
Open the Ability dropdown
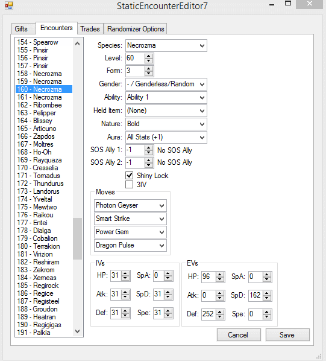click(166, 97)
